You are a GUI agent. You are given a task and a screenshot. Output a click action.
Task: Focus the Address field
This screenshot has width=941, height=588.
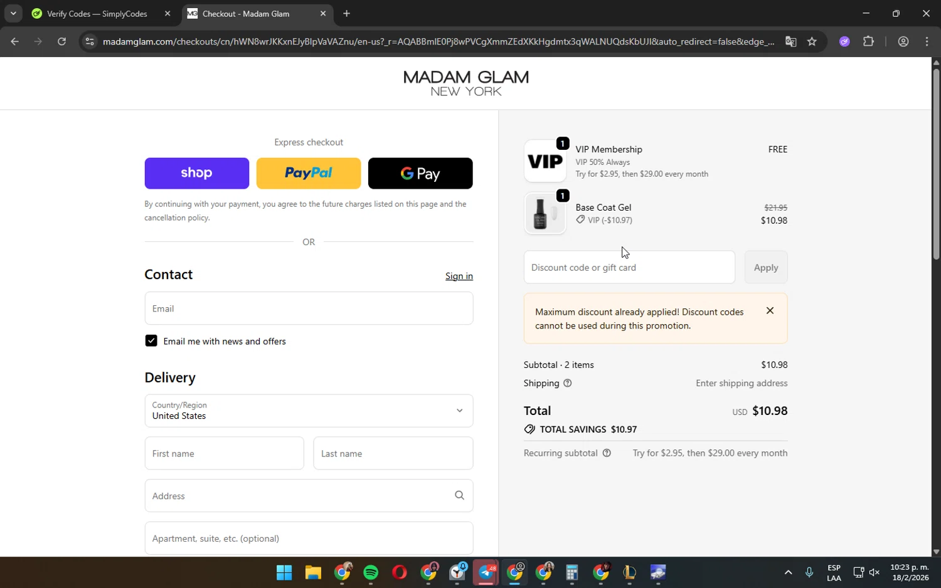pos(309,495)
